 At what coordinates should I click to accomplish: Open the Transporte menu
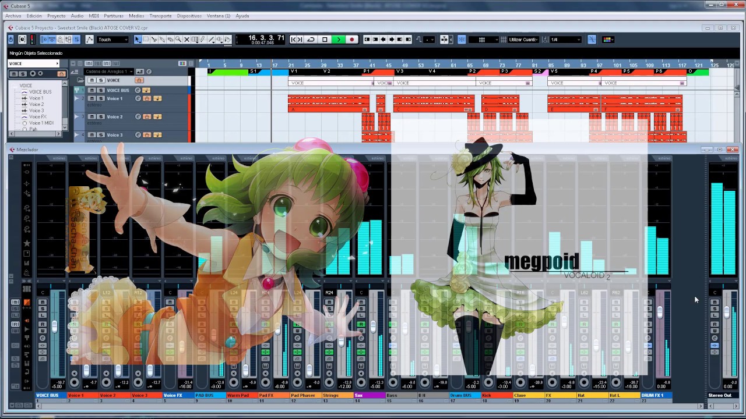pyautogui.click(x=160, y=16)
